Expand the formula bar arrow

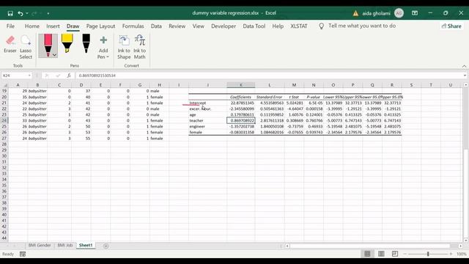coord(465,76)
